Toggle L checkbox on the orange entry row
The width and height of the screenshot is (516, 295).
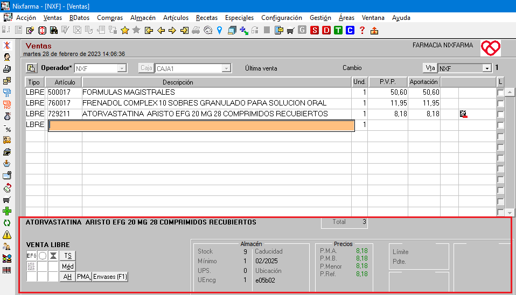coord(500,125)
